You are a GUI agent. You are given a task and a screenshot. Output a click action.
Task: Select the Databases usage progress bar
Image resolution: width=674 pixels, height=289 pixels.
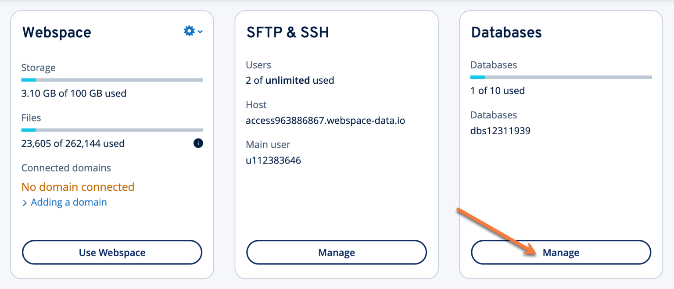[x=561, y=77]
